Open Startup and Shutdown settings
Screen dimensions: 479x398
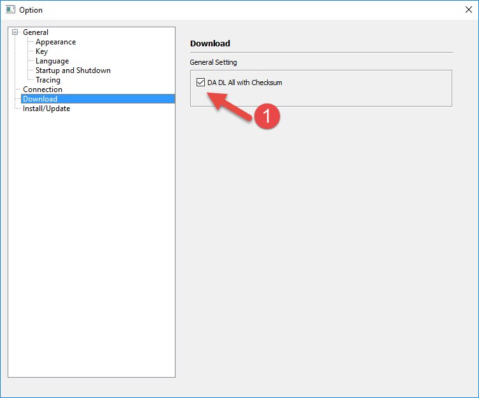click(73, 70)
